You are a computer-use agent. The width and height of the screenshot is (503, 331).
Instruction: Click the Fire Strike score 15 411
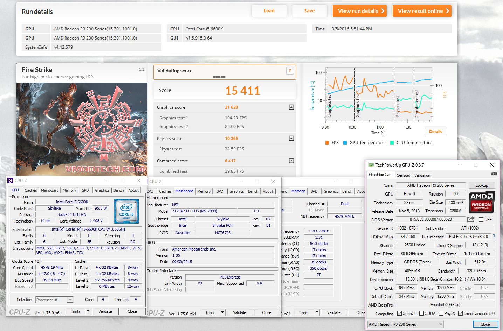(242, 91)
